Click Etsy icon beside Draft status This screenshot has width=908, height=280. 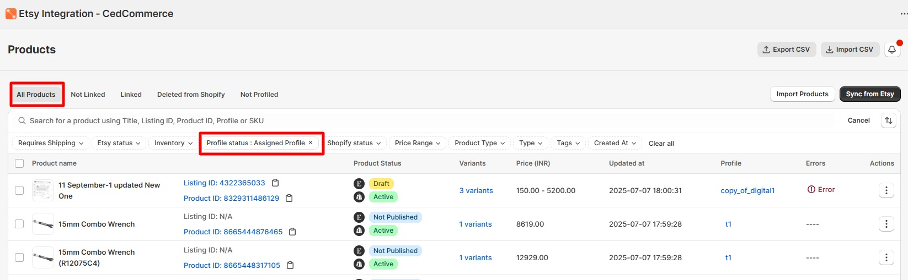[x=359, y=184]
